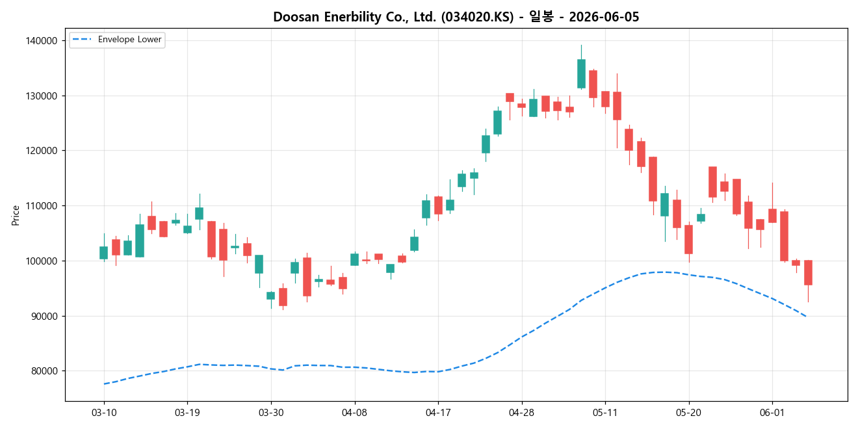Click the chart title Doosan Enerbility Co., Ltd.

pyautogui.click(x=456, y=17)
